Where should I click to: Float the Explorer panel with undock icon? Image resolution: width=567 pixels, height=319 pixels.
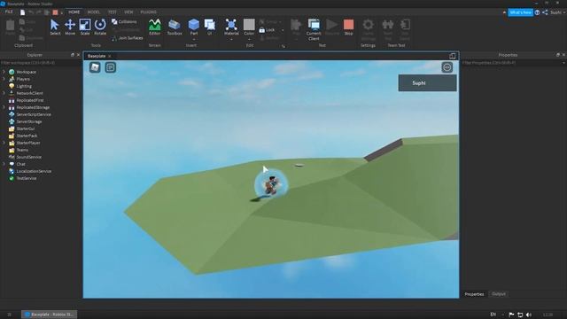pyautogui.click(x=73, y=55)
